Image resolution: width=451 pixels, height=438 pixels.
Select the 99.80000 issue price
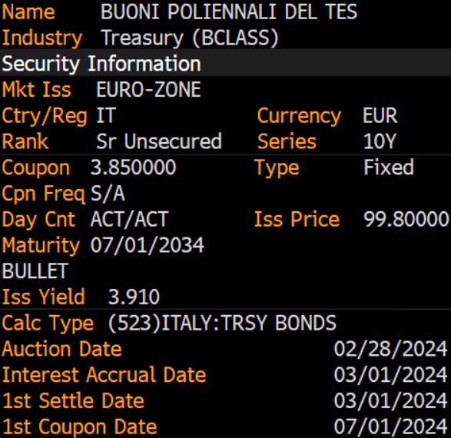point(406,219)
